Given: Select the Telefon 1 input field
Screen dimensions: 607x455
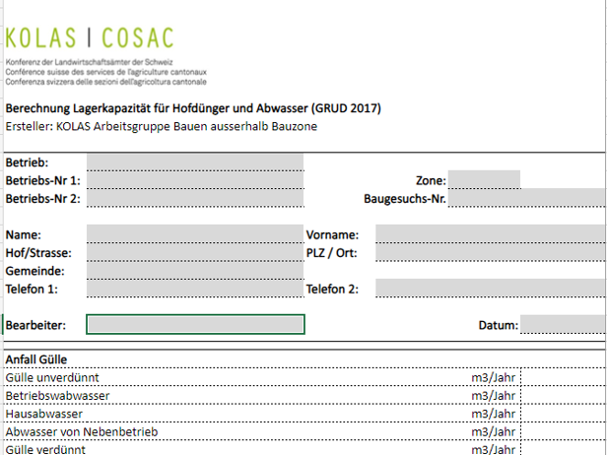Looking at the screenshot, I should pos(194,288).
